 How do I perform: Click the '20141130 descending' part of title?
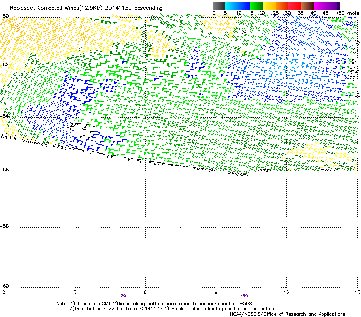[x=134, y=8]
